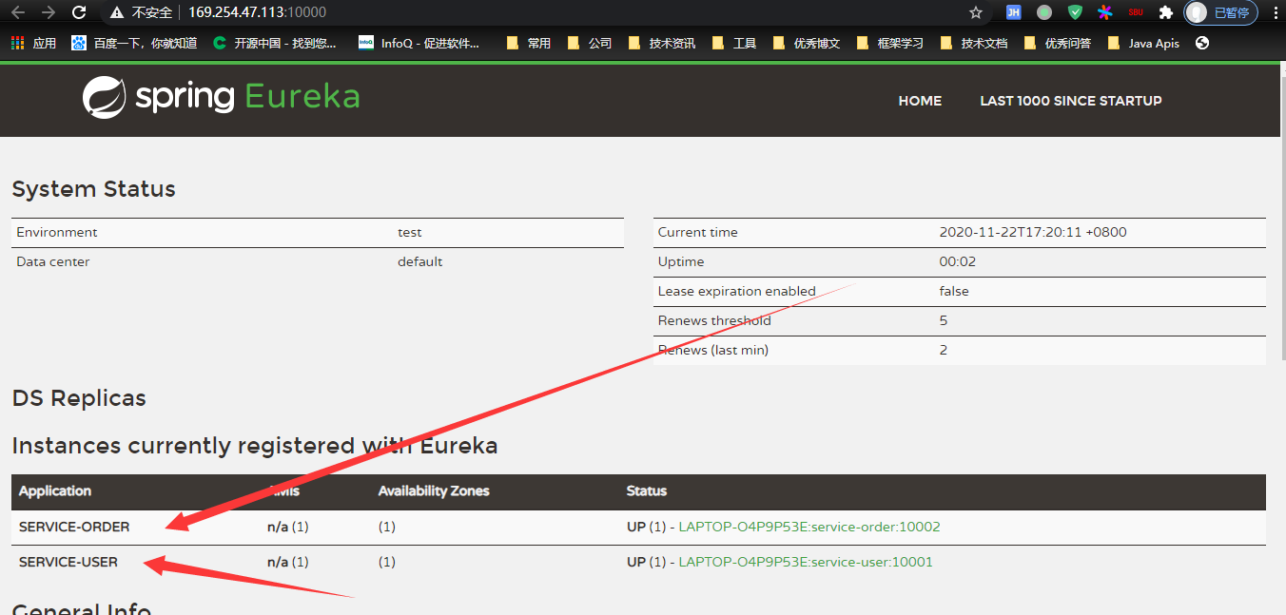Open service-order:10002 instance link
The image size is (1286, 615).
pos(809,527)
